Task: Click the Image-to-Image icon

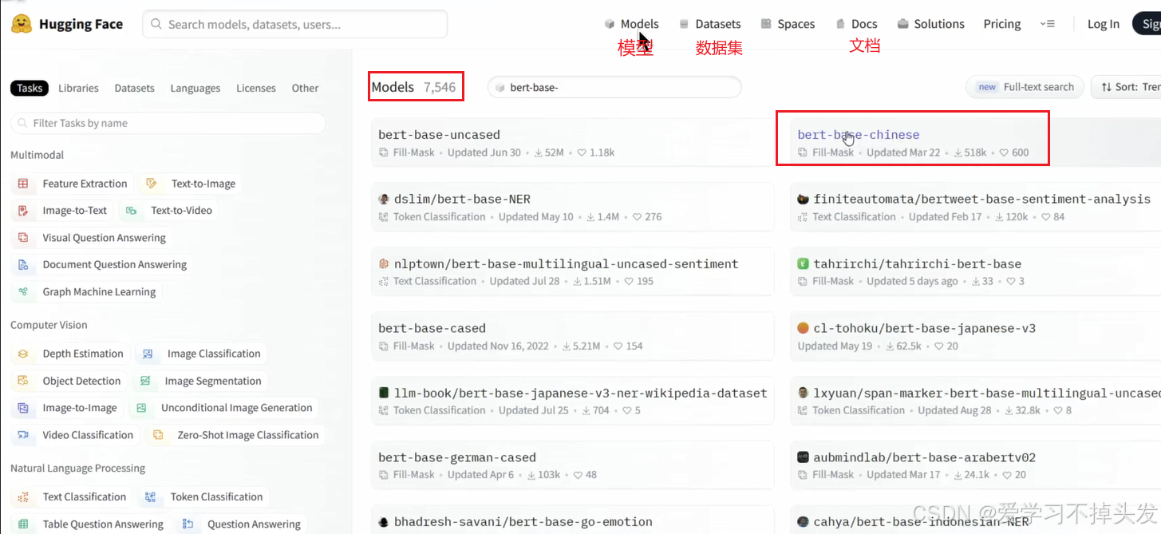Action: pos(23,408)
